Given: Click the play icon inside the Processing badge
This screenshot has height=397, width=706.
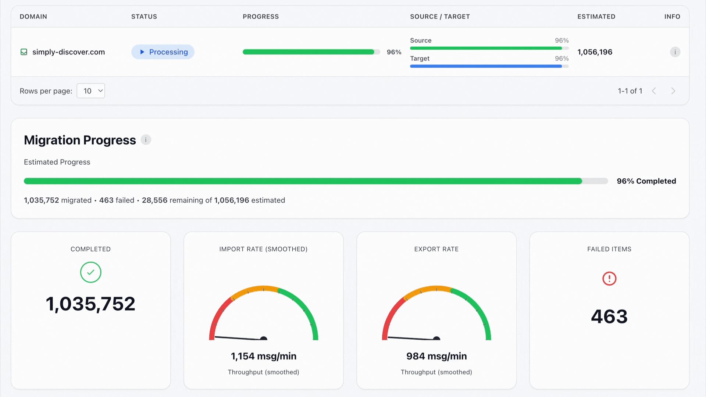Looking at the screenshot, I should click(x=142, y=52).
